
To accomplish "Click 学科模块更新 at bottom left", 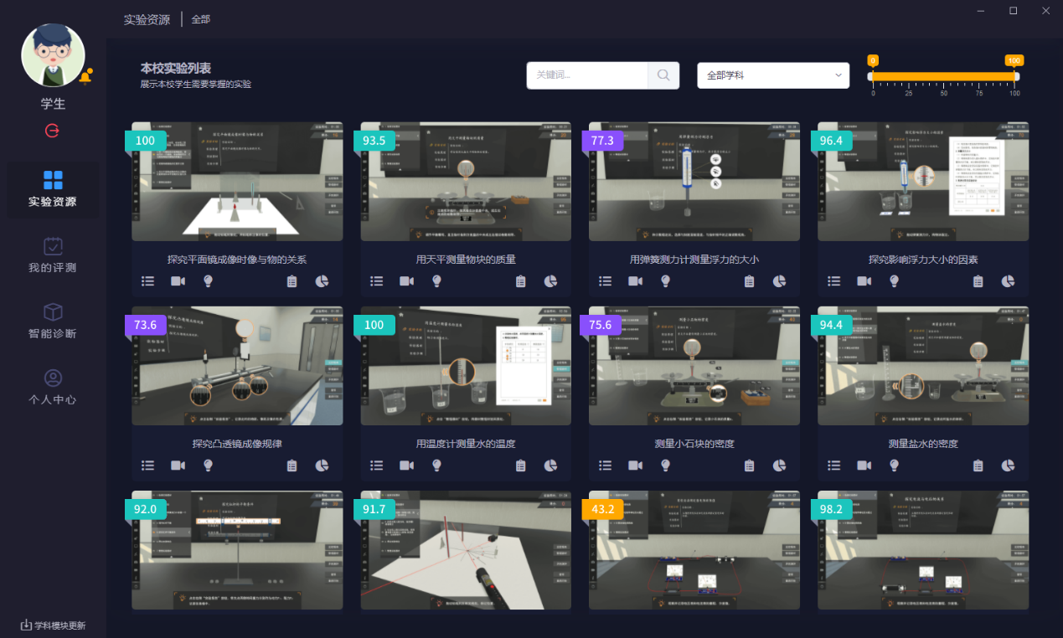I will coord(53,625).
